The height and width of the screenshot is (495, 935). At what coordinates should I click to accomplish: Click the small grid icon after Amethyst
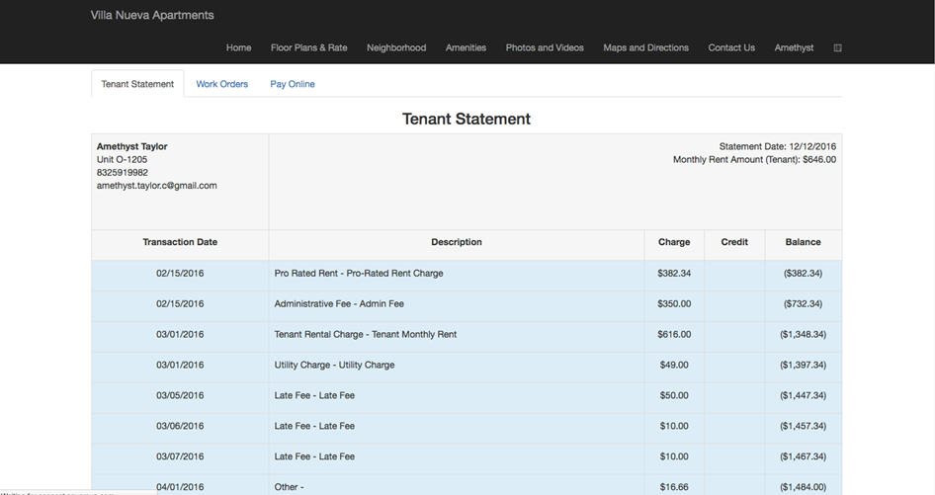tap(837, 47)
